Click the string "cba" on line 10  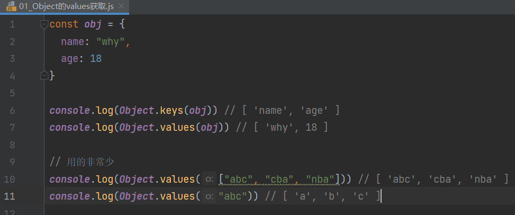[x=279, y=179]
